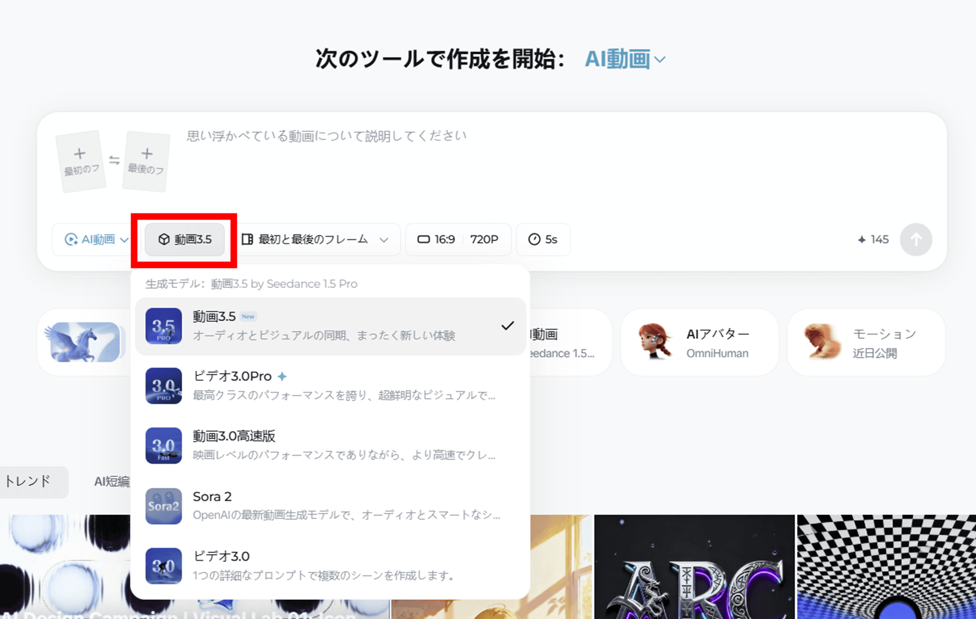
Task: Click the video description prompt field
Action: (x=496, y=160)
